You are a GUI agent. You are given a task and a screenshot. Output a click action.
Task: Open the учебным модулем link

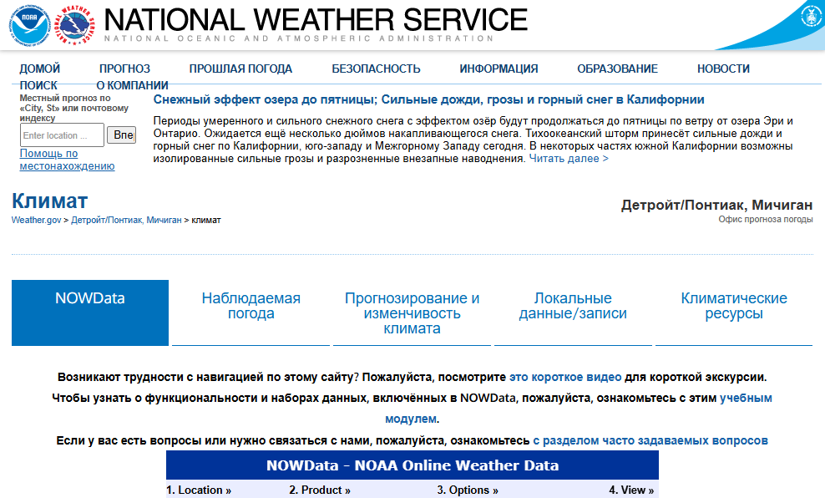click(x=579, y=409)
